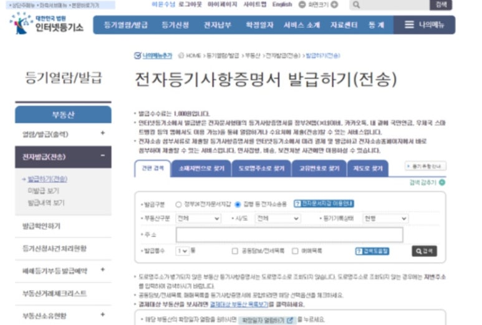
Task: Click 본문바로가기 skip link
Action: pyautogui.click(x=85, y=5)
